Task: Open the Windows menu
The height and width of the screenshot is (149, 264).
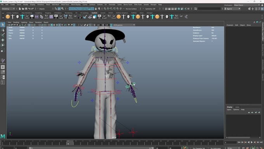Action: tap(41, 5)
